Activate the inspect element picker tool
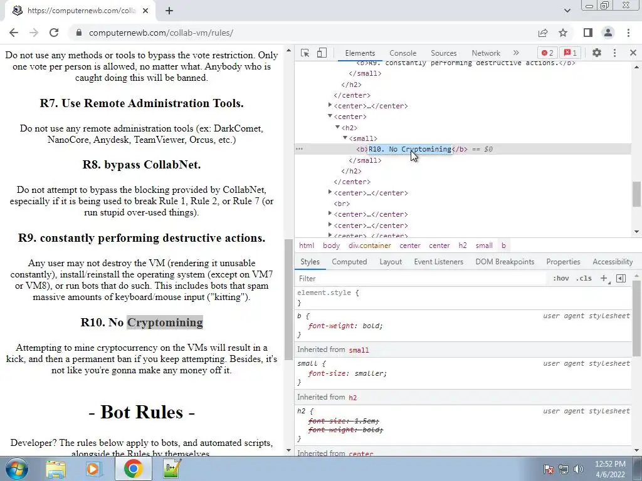The width and height of the screenshot is (642, 481). (305, 53)
